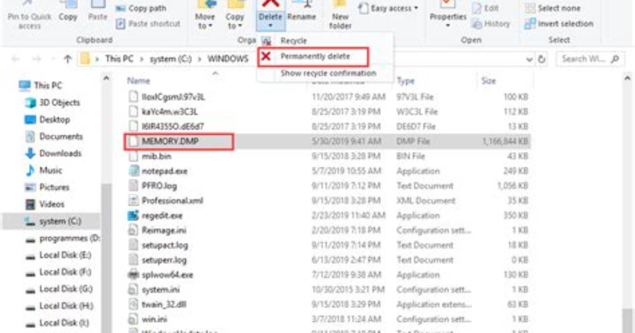Click the regedit.exe file icon
This screenshot has height=333, width=635.
[x=133, y=215]
